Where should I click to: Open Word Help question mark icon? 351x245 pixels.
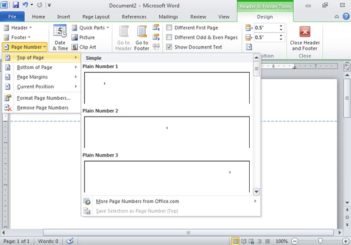tap(346, 16)
